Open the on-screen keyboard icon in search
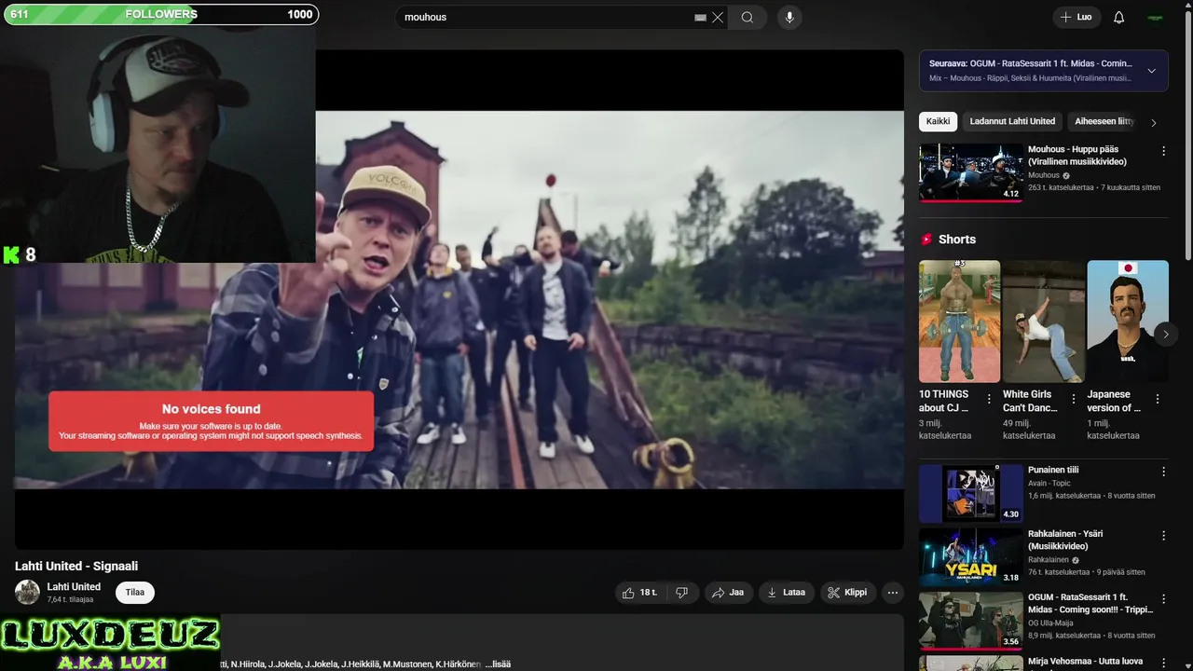The image size is (1193, 671). click(x=700, y=17)
